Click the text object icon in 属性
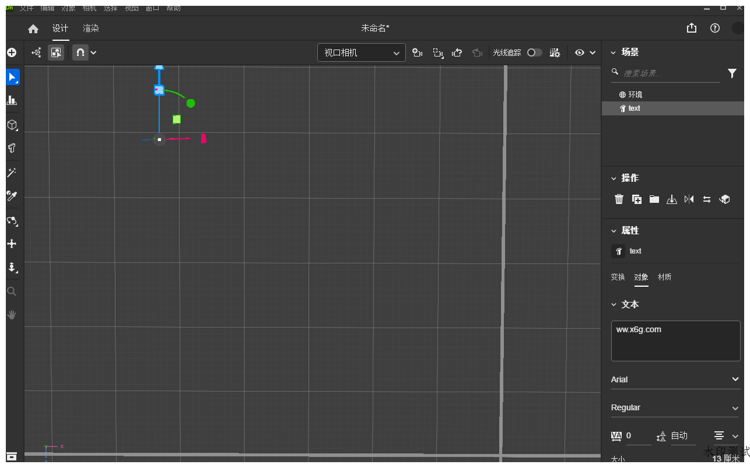Image resolution: width=750 pixels, height=468 pixels. [x=618, y=251]
